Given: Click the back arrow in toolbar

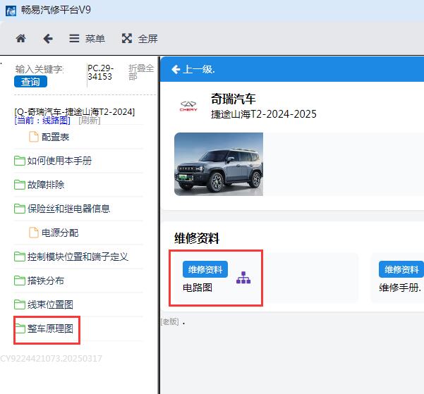Looking at the screenshot, I should click(x=48, y=39).
